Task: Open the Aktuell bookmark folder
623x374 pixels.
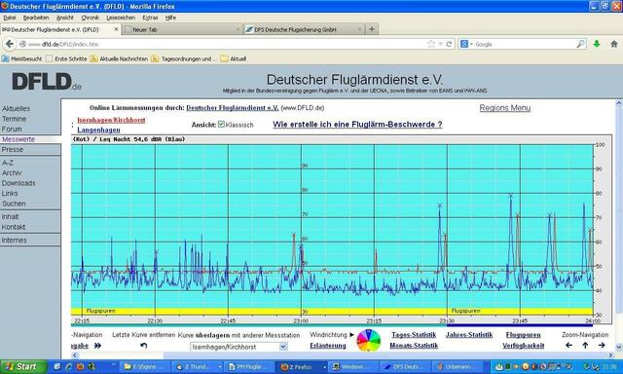Action: (x=234, y=58)
